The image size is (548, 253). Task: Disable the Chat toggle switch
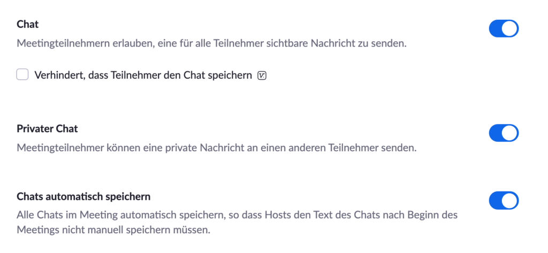[x=504, y=29]
